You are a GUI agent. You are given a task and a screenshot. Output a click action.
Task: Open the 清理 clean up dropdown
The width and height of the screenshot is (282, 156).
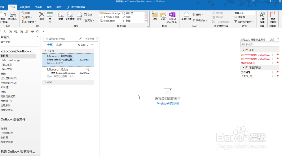click(x=27, y=17)
